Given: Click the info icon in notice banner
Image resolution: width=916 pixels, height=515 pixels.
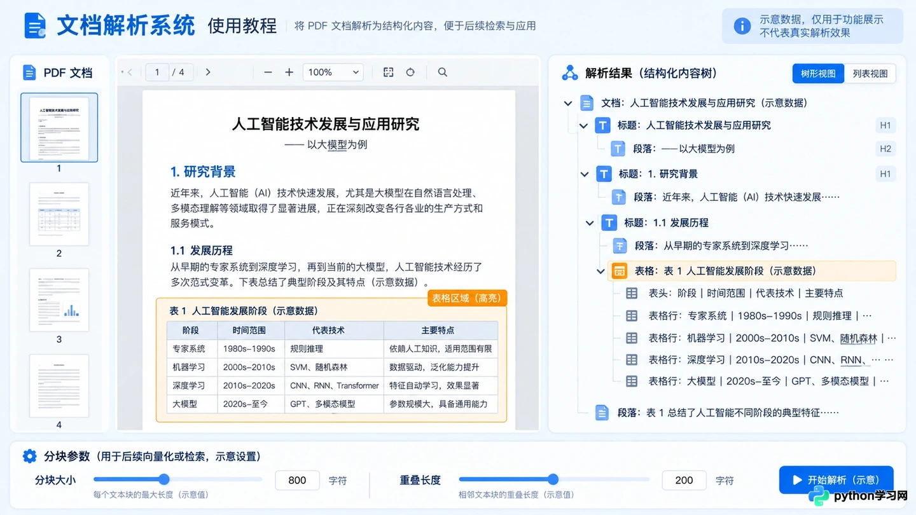Looking at the screenshot, I should point(742,26).
